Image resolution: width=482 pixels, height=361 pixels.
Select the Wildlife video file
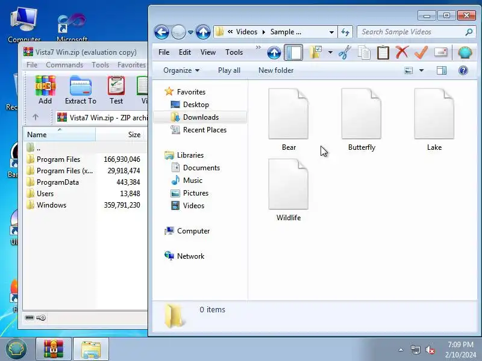[x=289, y=190]
